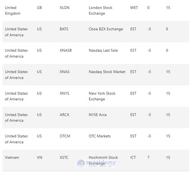Select the XNASB code cell
Viewport: 193px width, 172px height.
pyautogui.click(x=66, y=51)
